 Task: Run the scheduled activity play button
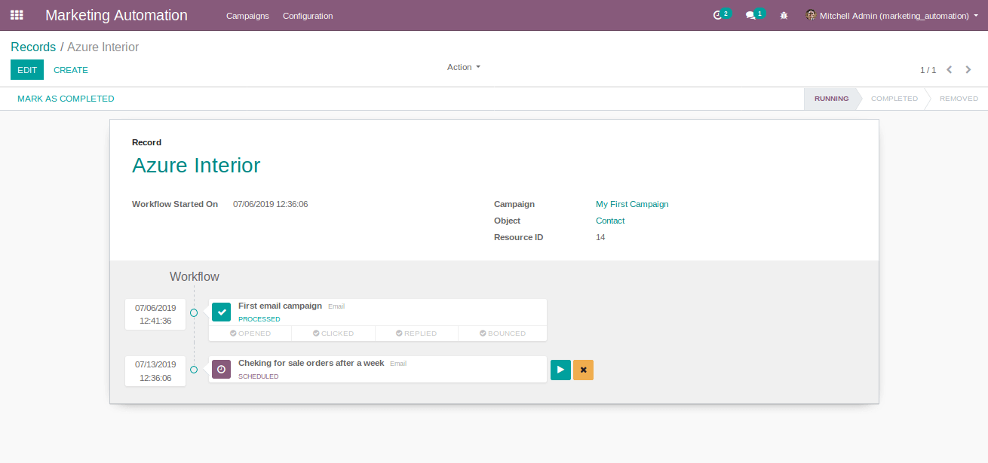pos(560,370)
